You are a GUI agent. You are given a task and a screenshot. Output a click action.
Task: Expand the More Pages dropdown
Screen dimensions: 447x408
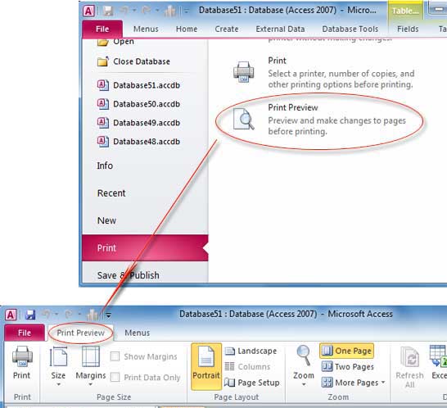[354, 383]
